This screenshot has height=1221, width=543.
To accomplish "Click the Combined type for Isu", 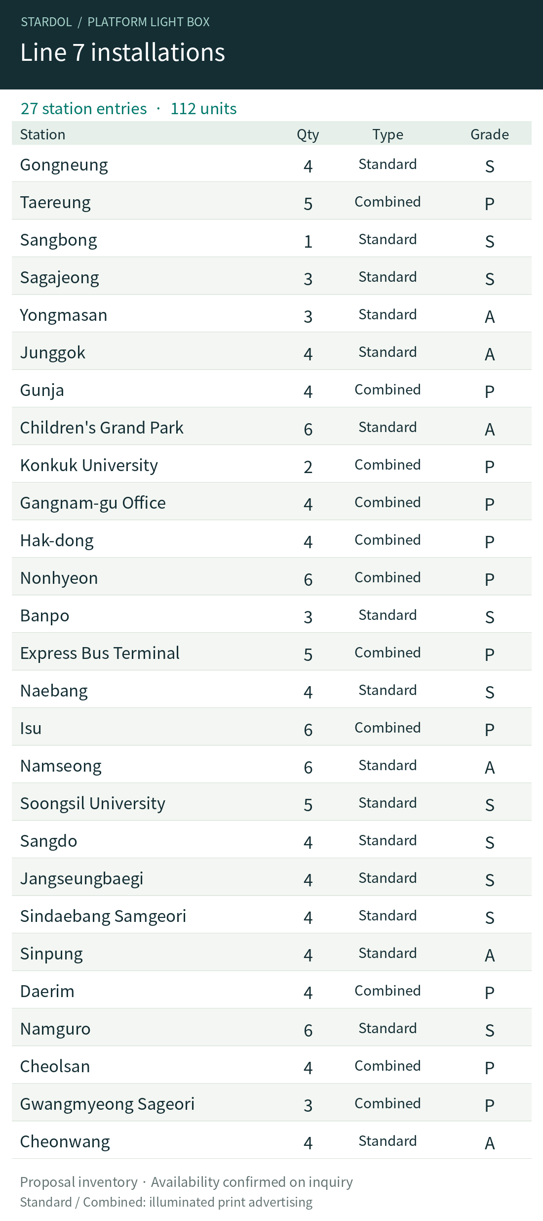I will click(388, 728).
